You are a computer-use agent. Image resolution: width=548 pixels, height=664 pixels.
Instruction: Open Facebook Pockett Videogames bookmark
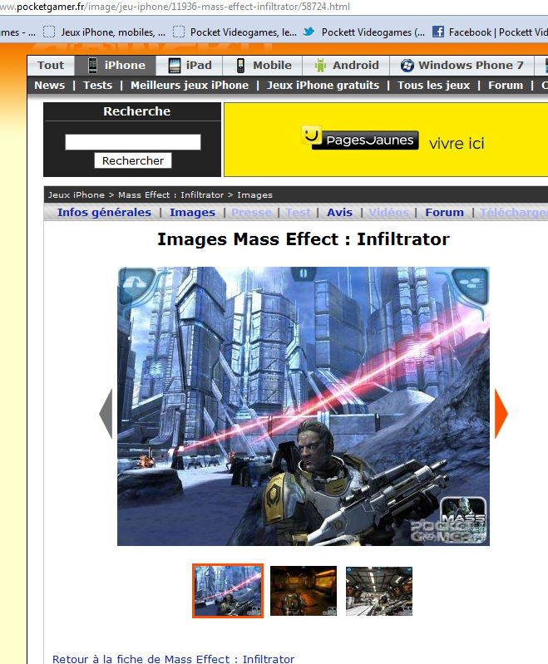pyautogui.click(x=490, y=32)
